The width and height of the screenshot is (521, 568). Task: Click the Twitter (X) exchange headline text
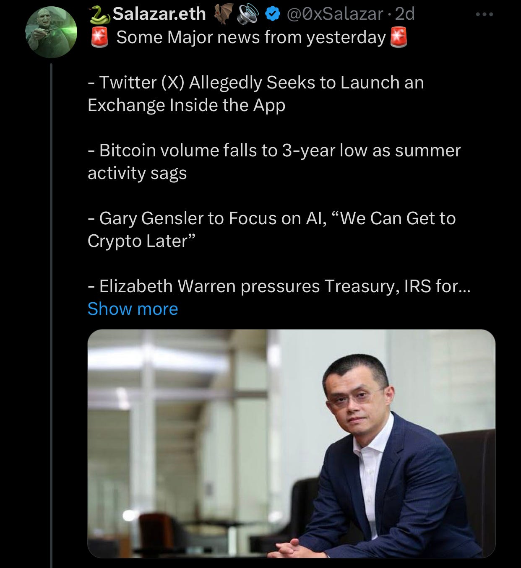[x=256, y=94]
